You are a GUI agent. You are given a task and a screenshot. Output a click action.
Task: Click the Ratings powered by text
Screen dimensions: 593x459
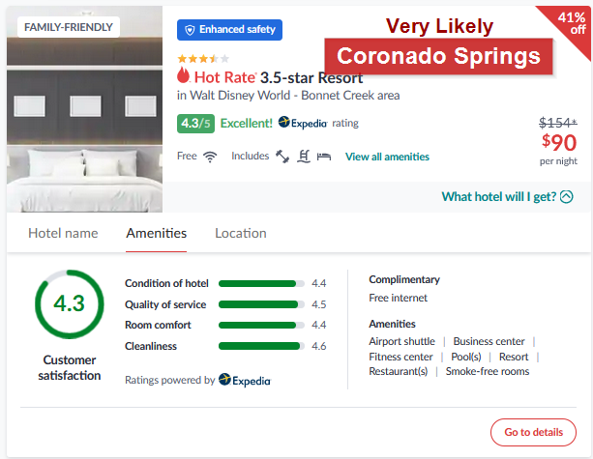pyautogui.click(x=170, y=380)
